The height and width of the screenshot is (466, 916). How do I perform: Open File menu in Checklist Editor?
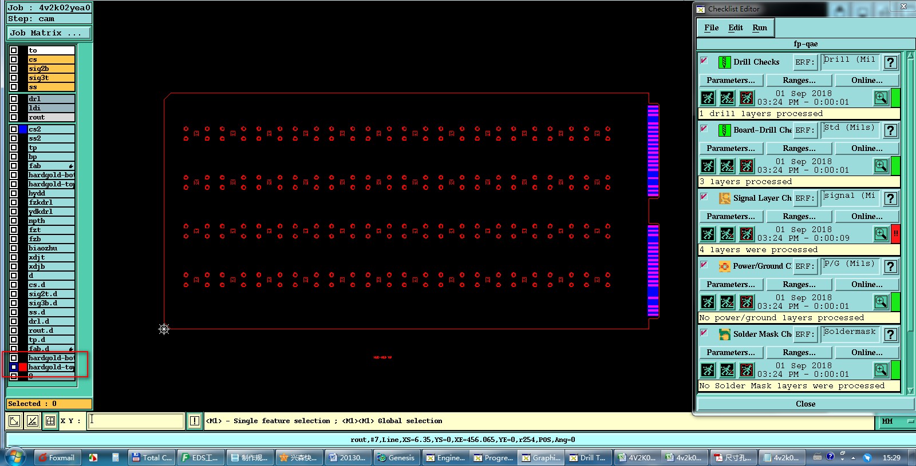[x=712, y=27]
